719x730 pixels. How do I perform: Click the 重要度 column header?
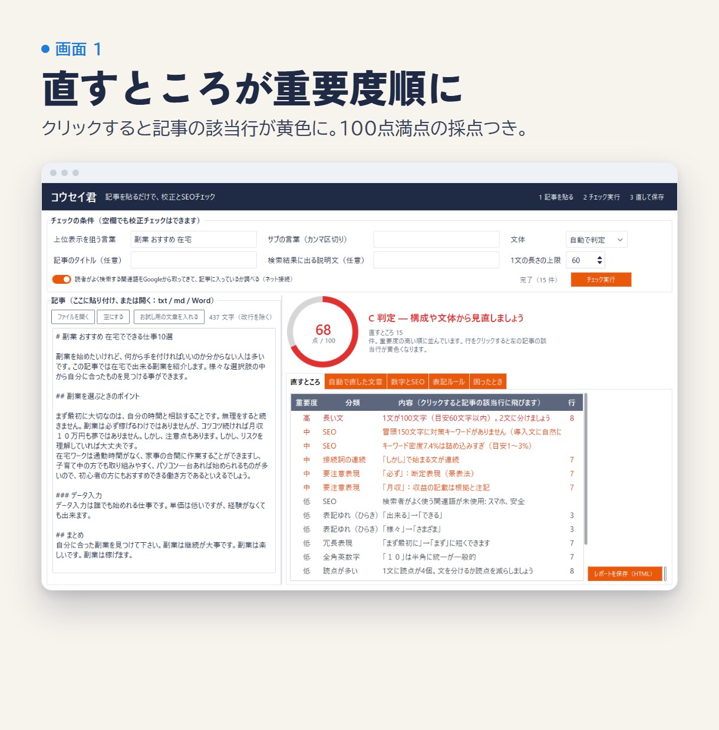pyautogui.click(x=306, y=403)
